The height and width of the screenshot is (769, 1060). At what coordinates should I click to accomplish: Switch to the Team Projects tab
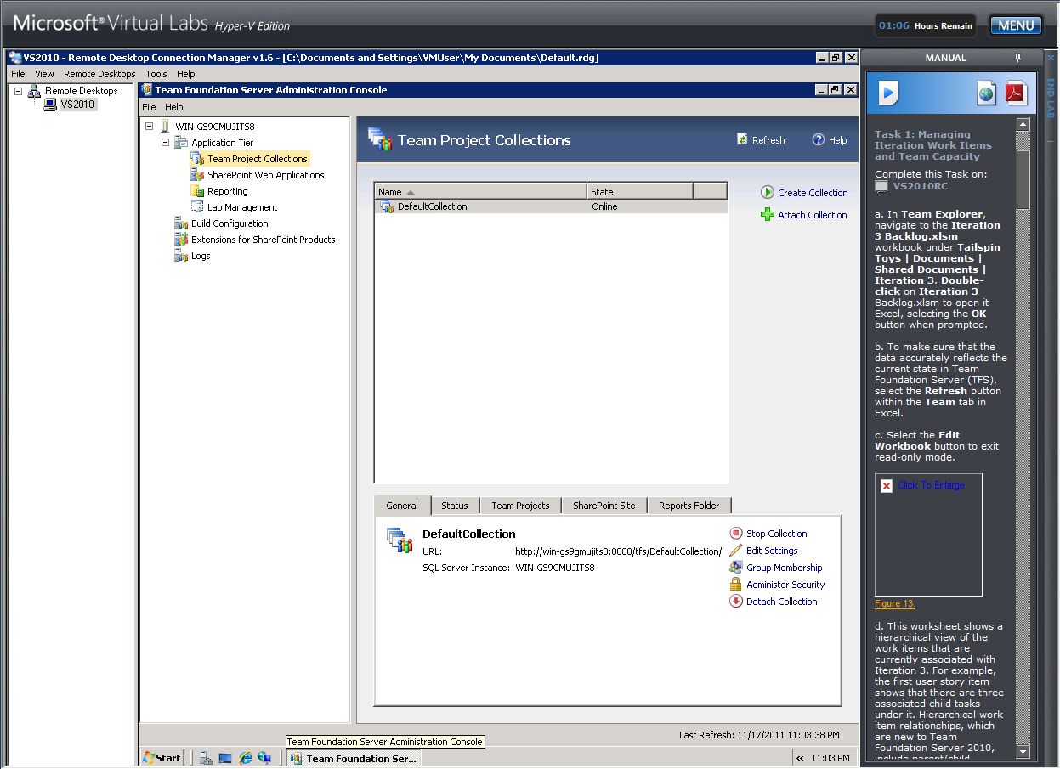519,505
